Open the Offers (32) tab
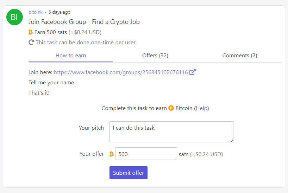Viewport: 288px width, 193px height. tap(155, 56)
